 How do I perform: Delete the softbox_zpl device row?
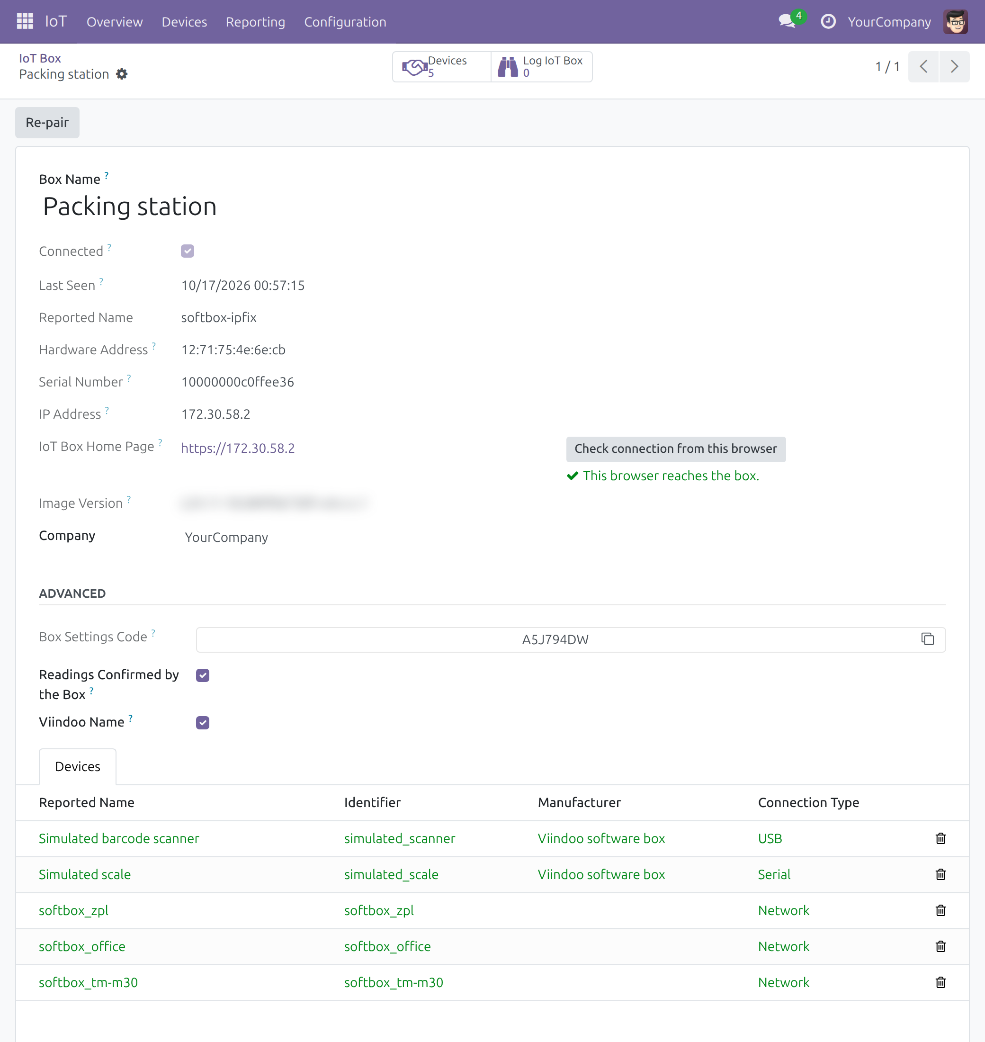tap(940, 910)
